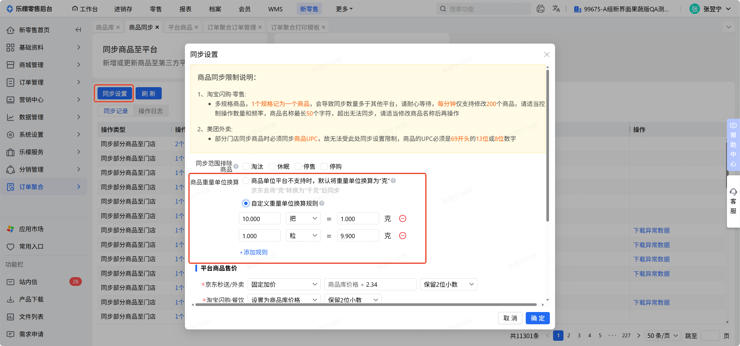The image size is (740, 346).
Task: Click the dialog's horizontal scrollbar
Action: [x=366, y=305]
